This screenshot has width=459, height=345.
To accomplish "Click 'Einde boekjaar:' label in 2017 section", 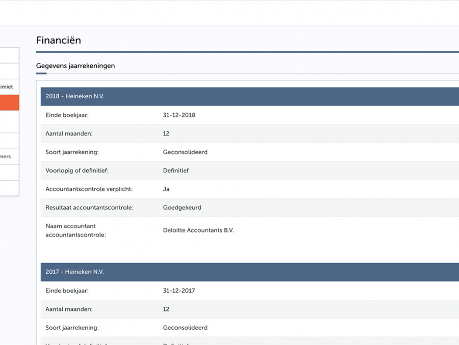I will coord(67,291).
